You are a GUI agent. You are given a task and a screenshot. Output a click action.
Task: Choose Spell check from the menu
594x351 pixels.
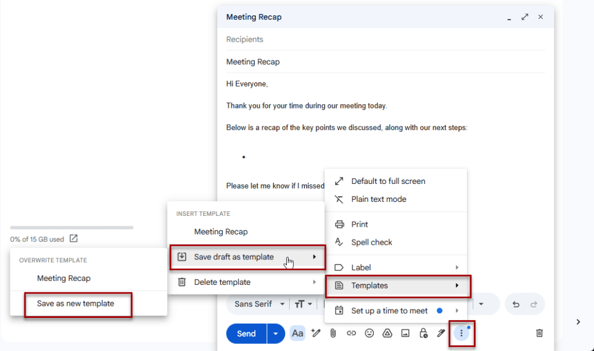tap(396, 243)
